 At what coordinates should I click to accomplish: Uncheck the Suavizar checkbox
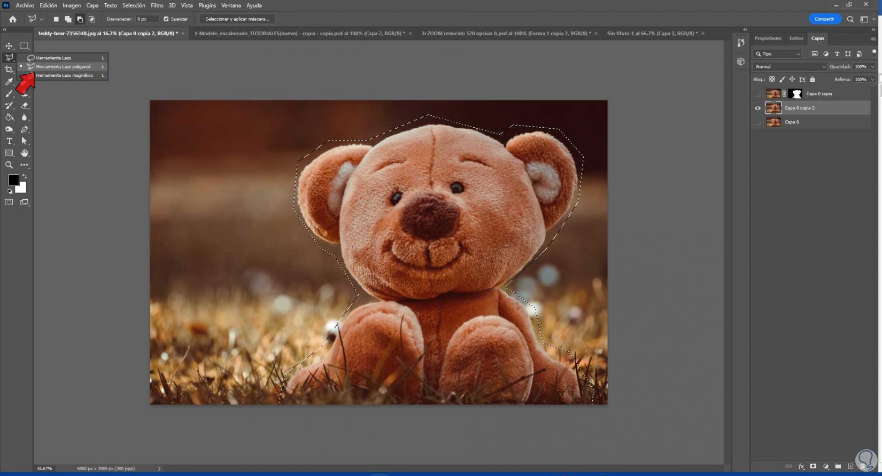[x=166, y=19]
